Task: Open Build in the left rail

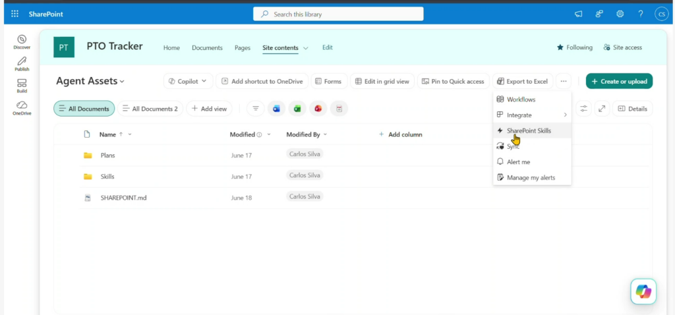Action: click(22, 86)
